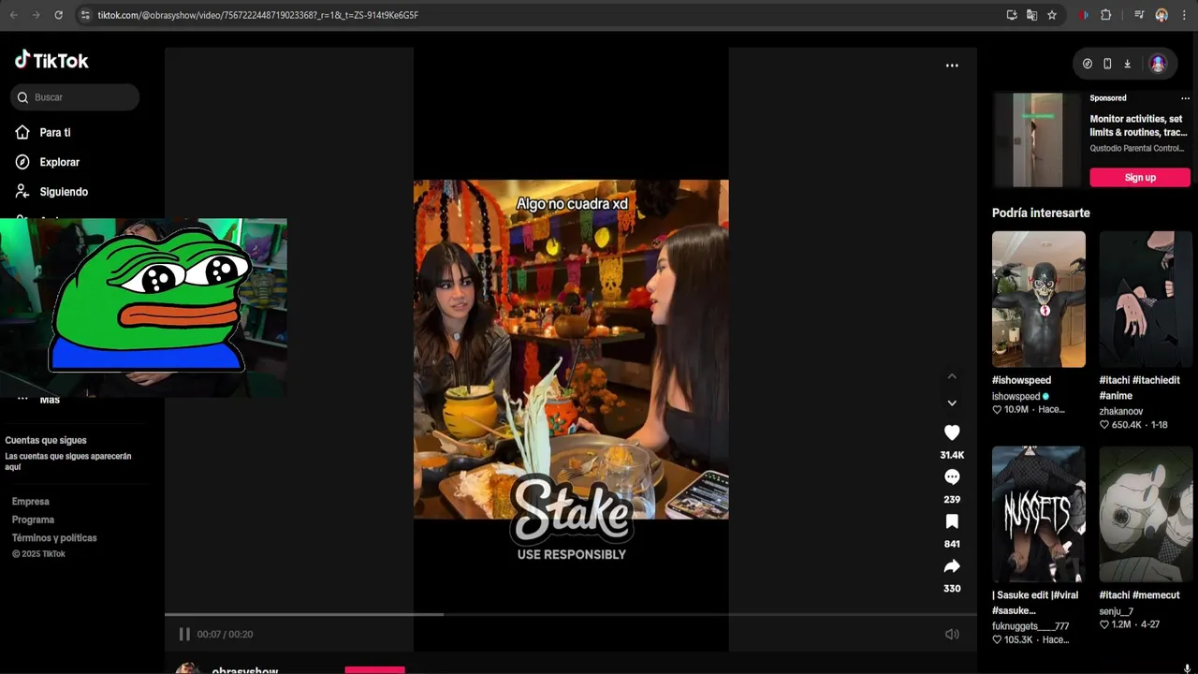Click the Programa footer link
This screenshot has height=674, width=1198.
click(x=33, y=520)
